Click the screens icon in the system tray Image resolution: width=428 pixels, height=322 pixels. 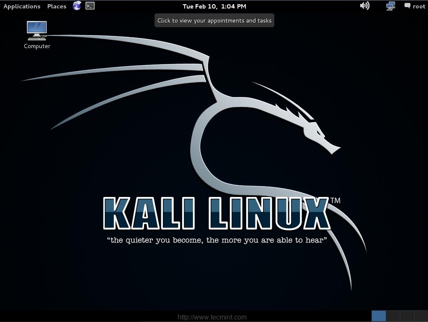(390, 6)
